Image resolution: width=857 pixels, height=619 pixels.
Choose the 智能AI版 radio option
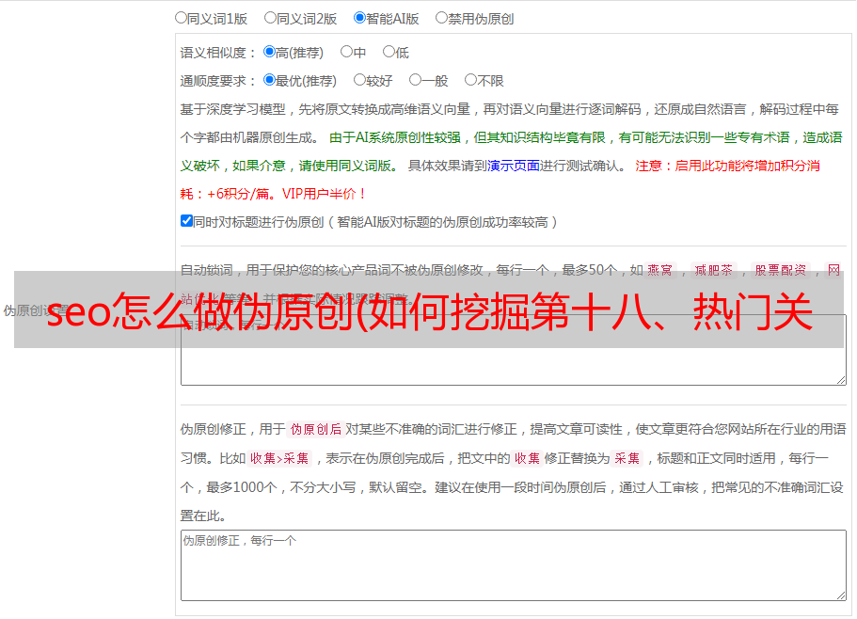[x=359, y=18]
